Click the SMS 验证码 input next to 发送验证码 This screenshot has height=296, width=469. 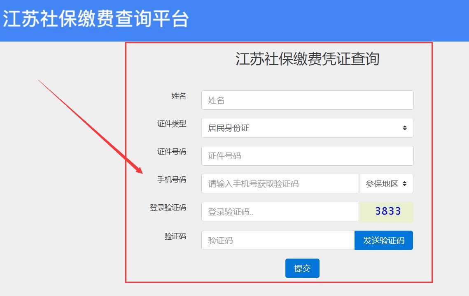[x=278, y=240]
